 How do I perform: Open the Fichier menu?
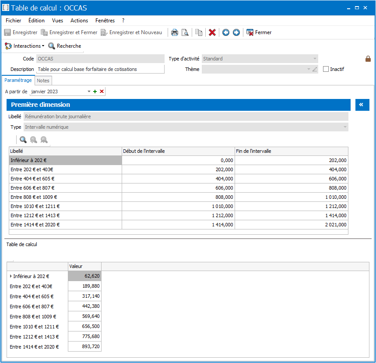tap(14, 21)
